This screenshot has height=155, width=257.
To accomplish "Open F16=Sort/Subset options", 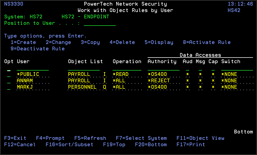I will [69, 145].
